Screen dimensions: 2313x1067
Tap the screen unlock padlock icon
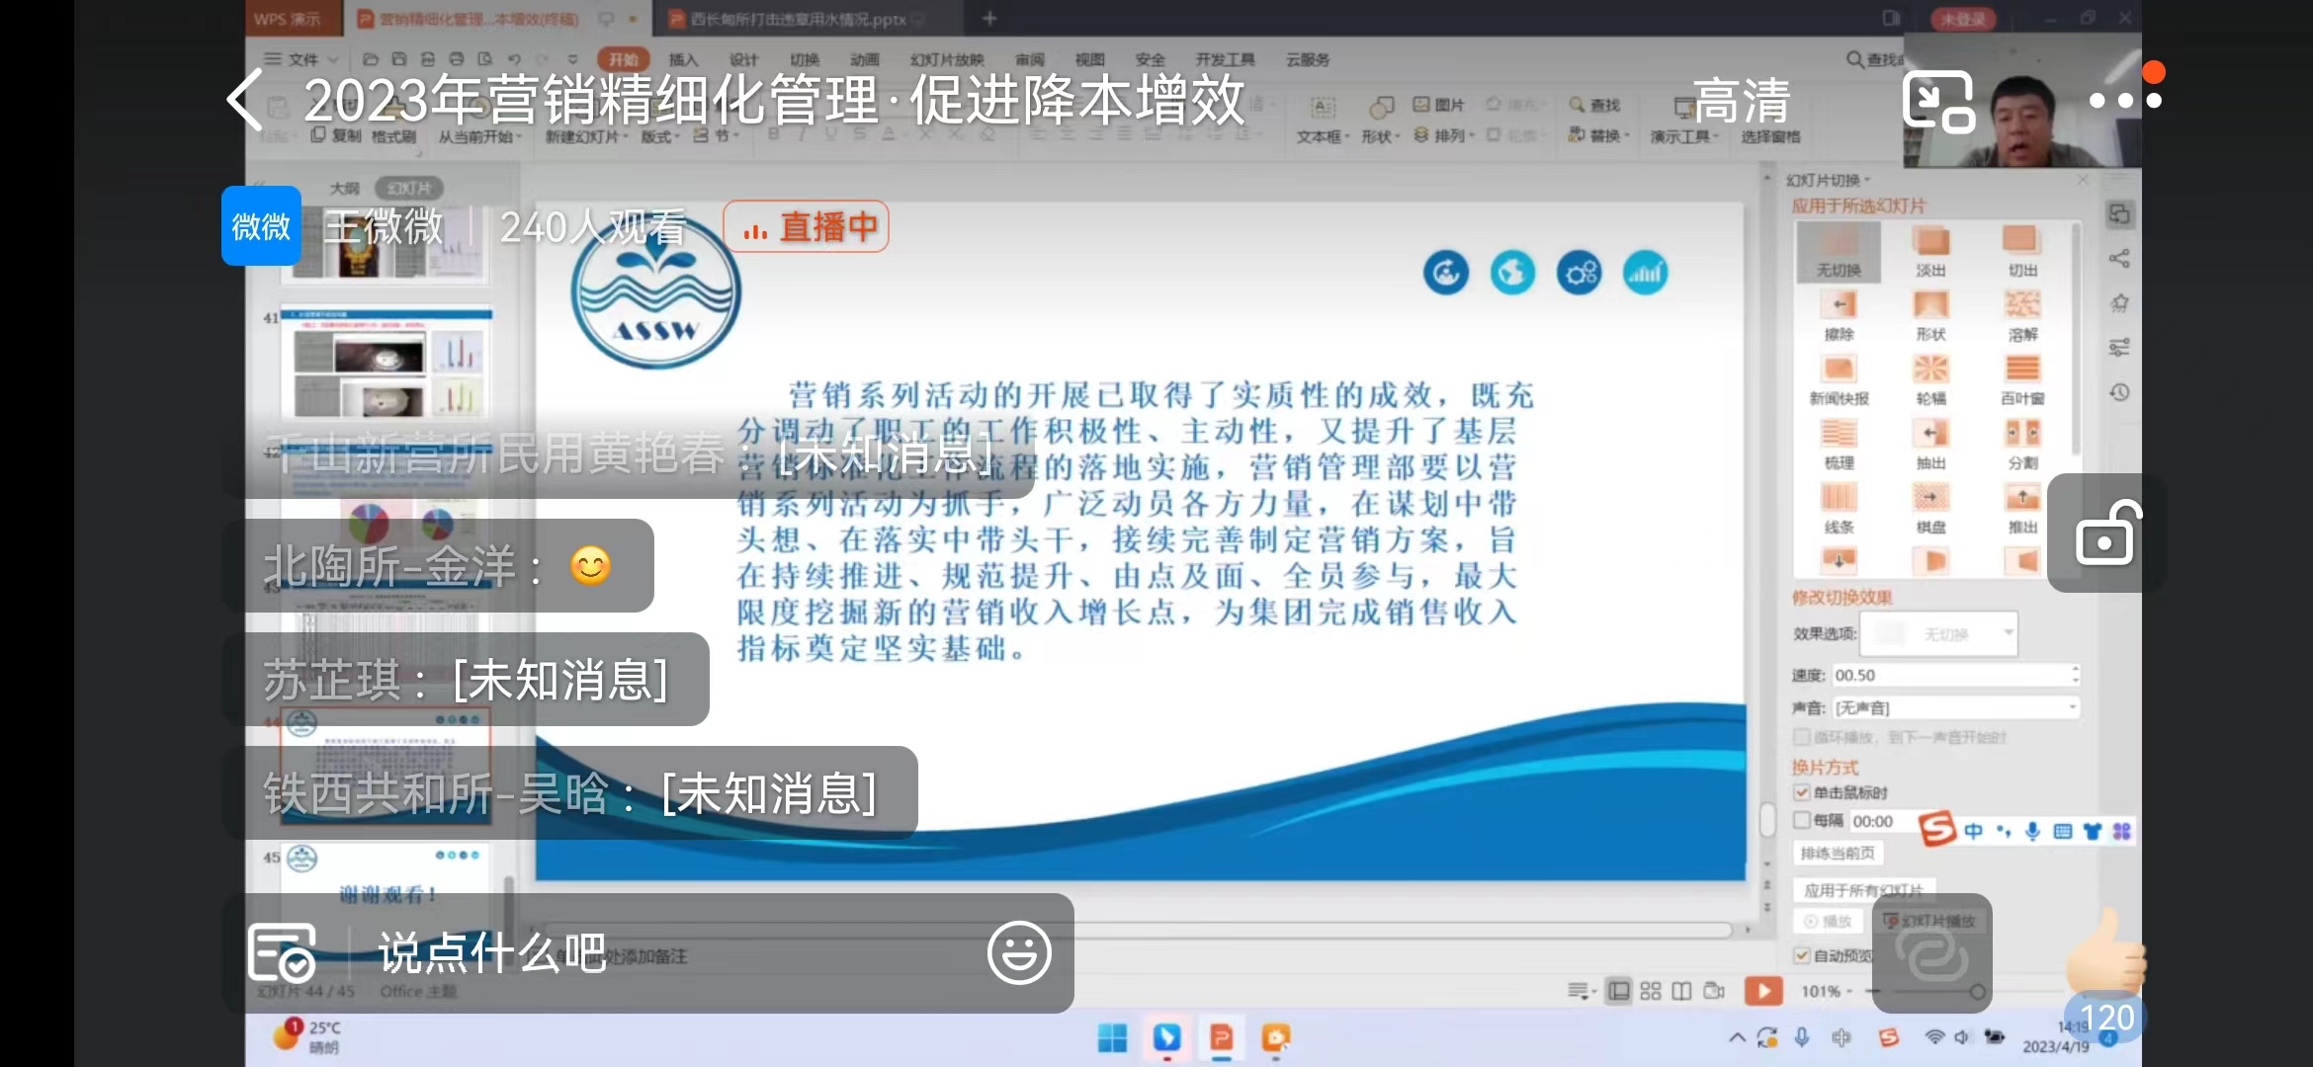2105,534
